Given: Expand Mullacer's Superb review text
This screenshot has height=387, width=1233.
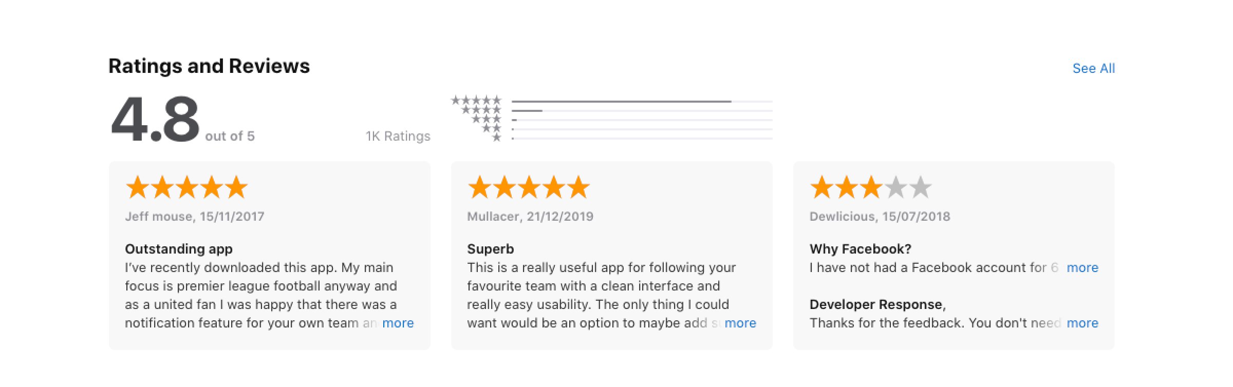Looking at the screenshot, I should tap(740, 323).
